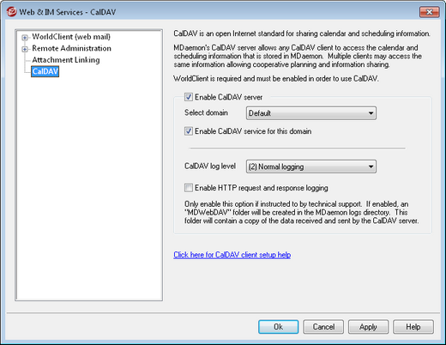Confirm settings with the Ok button
Screen dimensions: 446x345
tap(279, 327)
